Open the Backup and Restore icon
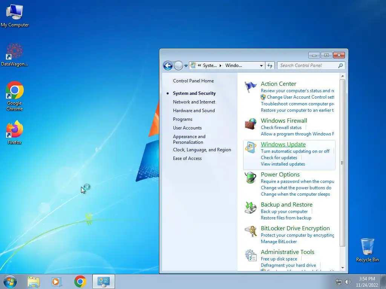The height and width of the screenshot is (289, 386). pyautogui.click(x=250, y=208)
